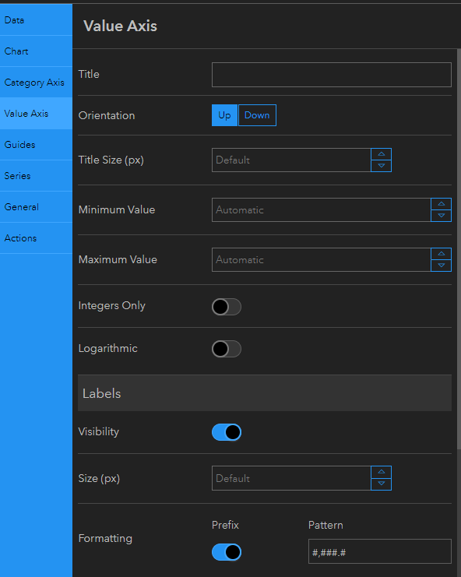
Task: Turn off the Formatting Prefix toggle
Action: (227, 552)
